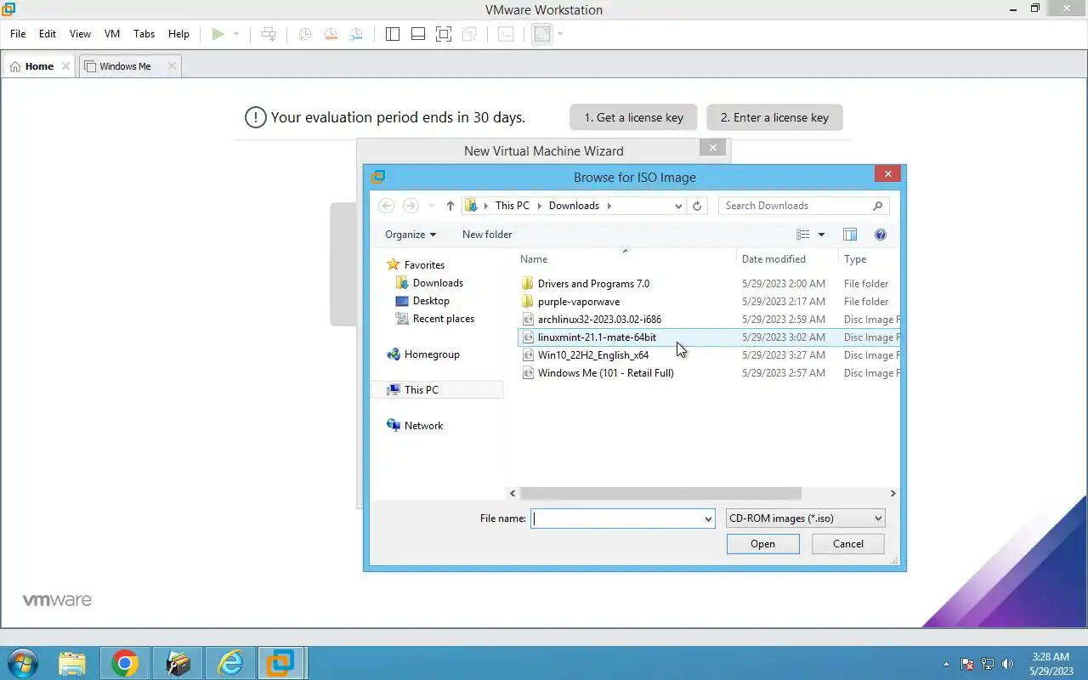Click the File name input field
This screenshot has height=680, width=1088.
(616, 518)
